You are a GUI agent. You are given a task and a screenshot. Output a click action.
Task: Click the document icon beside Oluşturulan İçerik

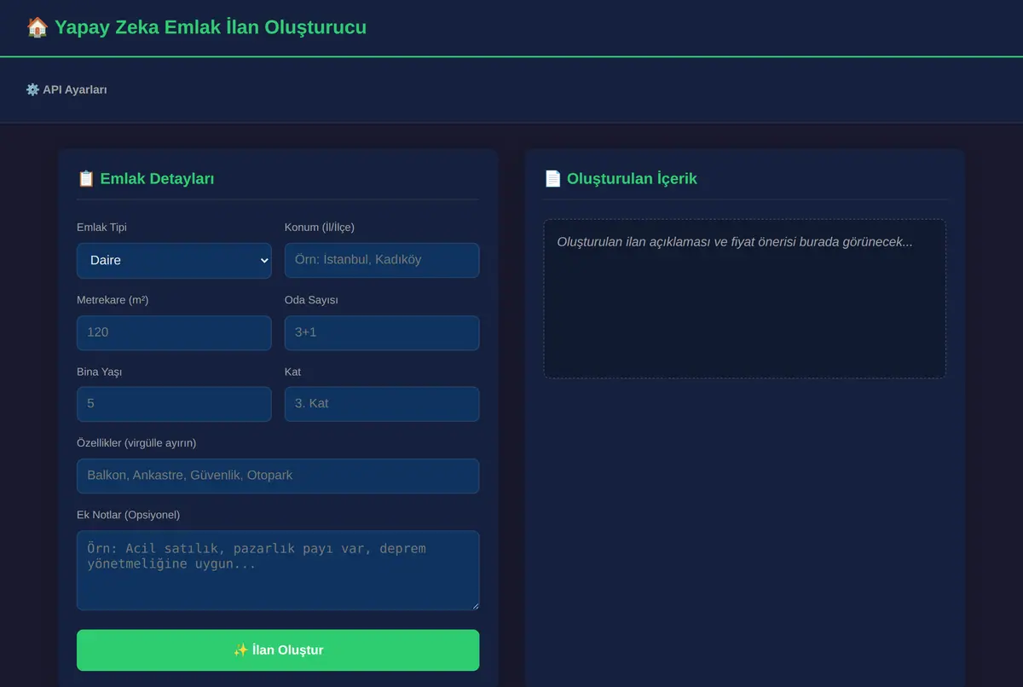click(552, 178)
